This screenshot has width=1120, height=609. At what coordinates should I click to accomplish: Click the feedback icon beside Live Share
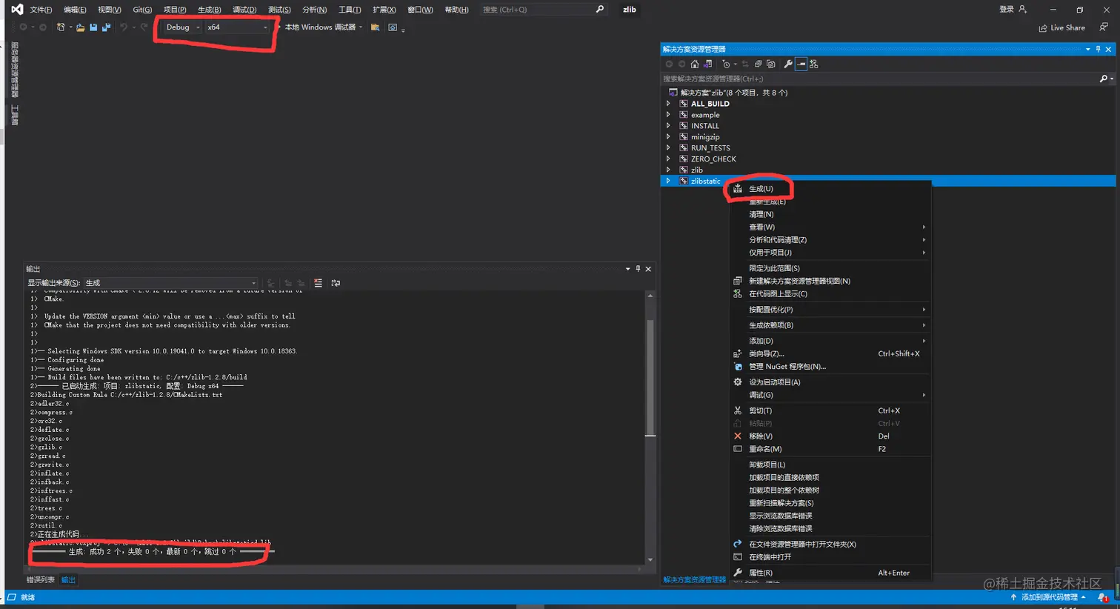[x=1104, y=27]
